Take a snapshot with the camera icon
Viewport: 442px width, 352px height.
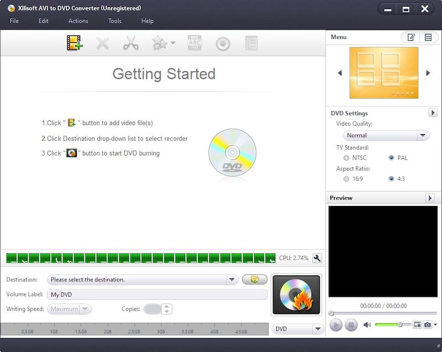tap(427, 325)
